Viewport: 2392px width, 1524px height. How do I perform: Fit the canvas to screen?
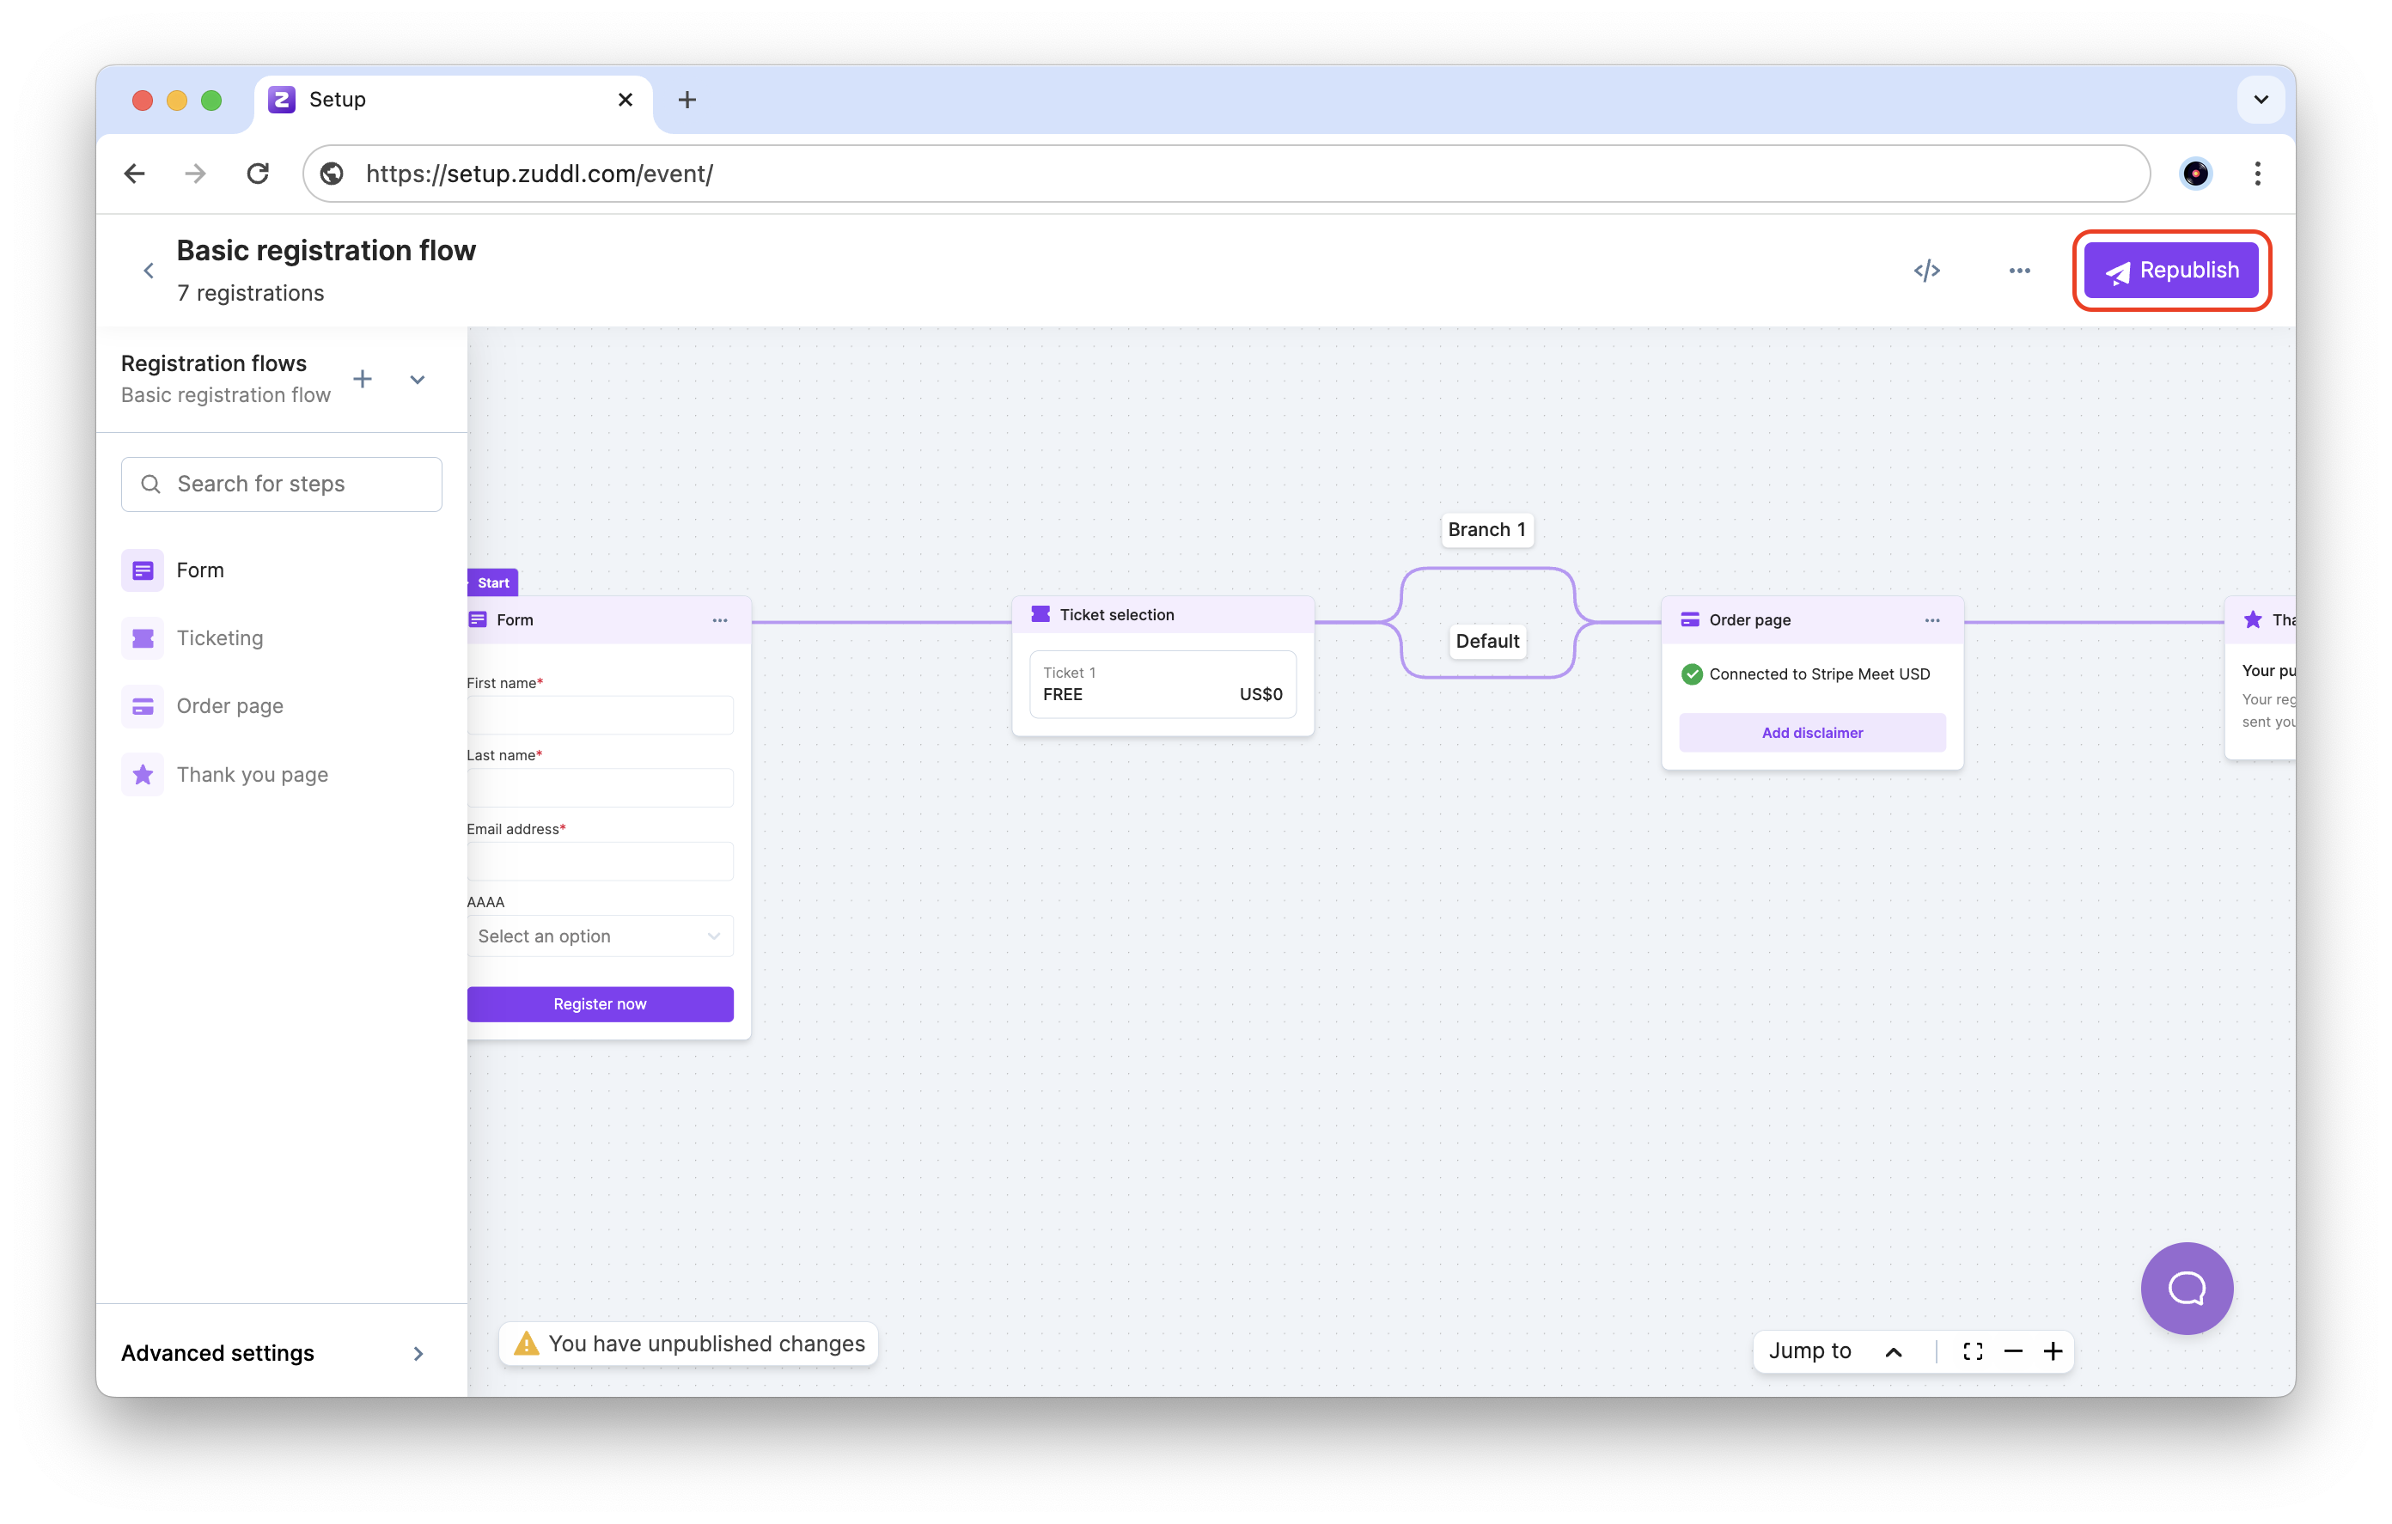pos(1973,1351)
